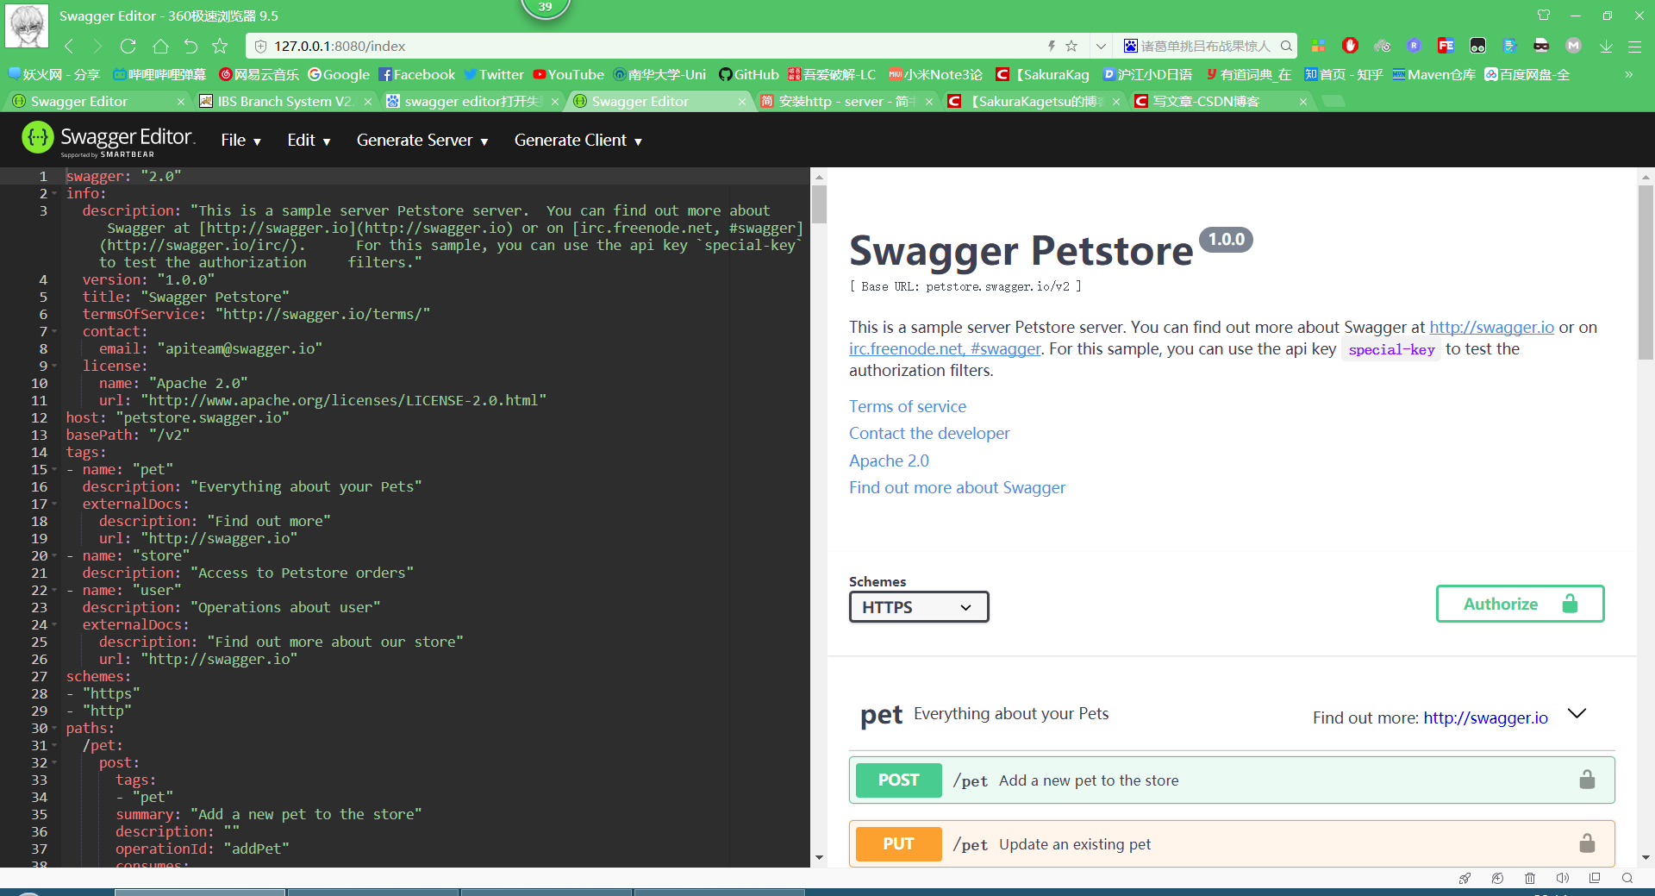Viewport: 1655px width, 896px height.
Task: Click the Authorize button
Action: pyautogui.click(x=1519, y=604)
